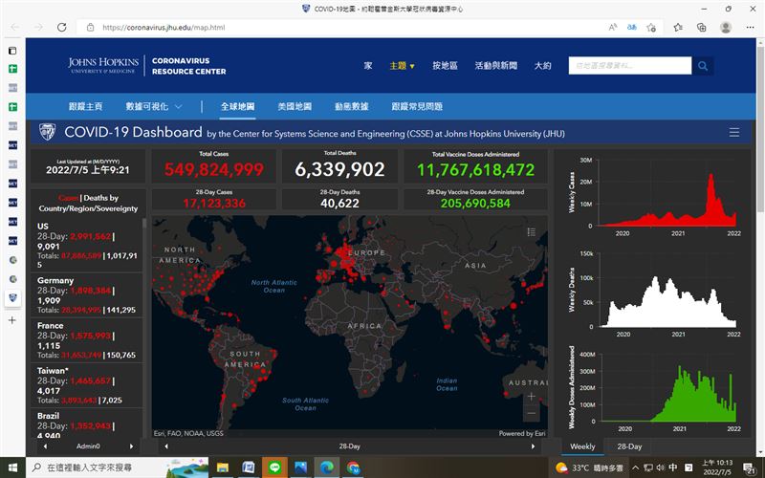Screen dimensions: 765x478
Task: Open File Explorer from the taskbar
Action: tap(223, 467)
